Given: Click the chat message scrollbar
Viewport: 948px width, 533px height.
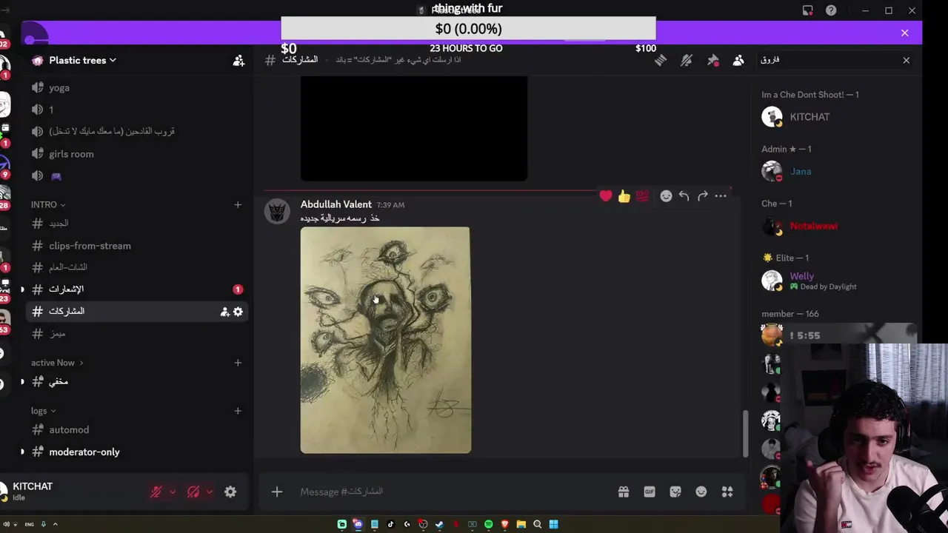Looking at the screenshot, I should [x=745, y=434].
